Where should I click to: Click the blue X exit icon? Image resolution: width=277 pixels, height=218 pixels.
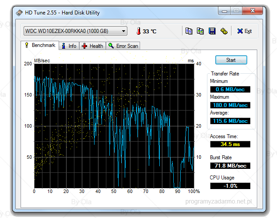click(x=240, y=31)
